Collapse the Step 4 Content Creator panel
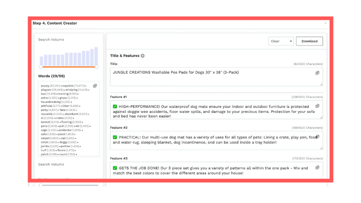 point(325,23)
